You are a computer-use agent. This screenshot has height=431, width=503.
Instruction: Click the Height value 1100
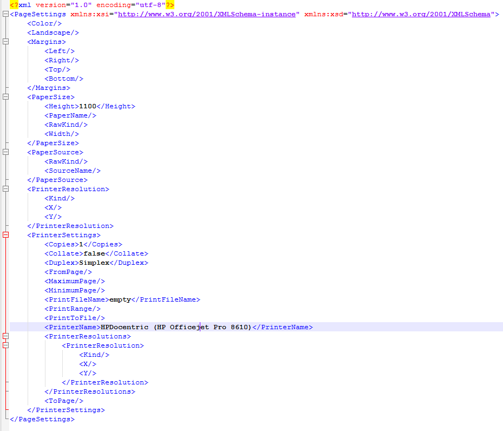tap(88, 106)
